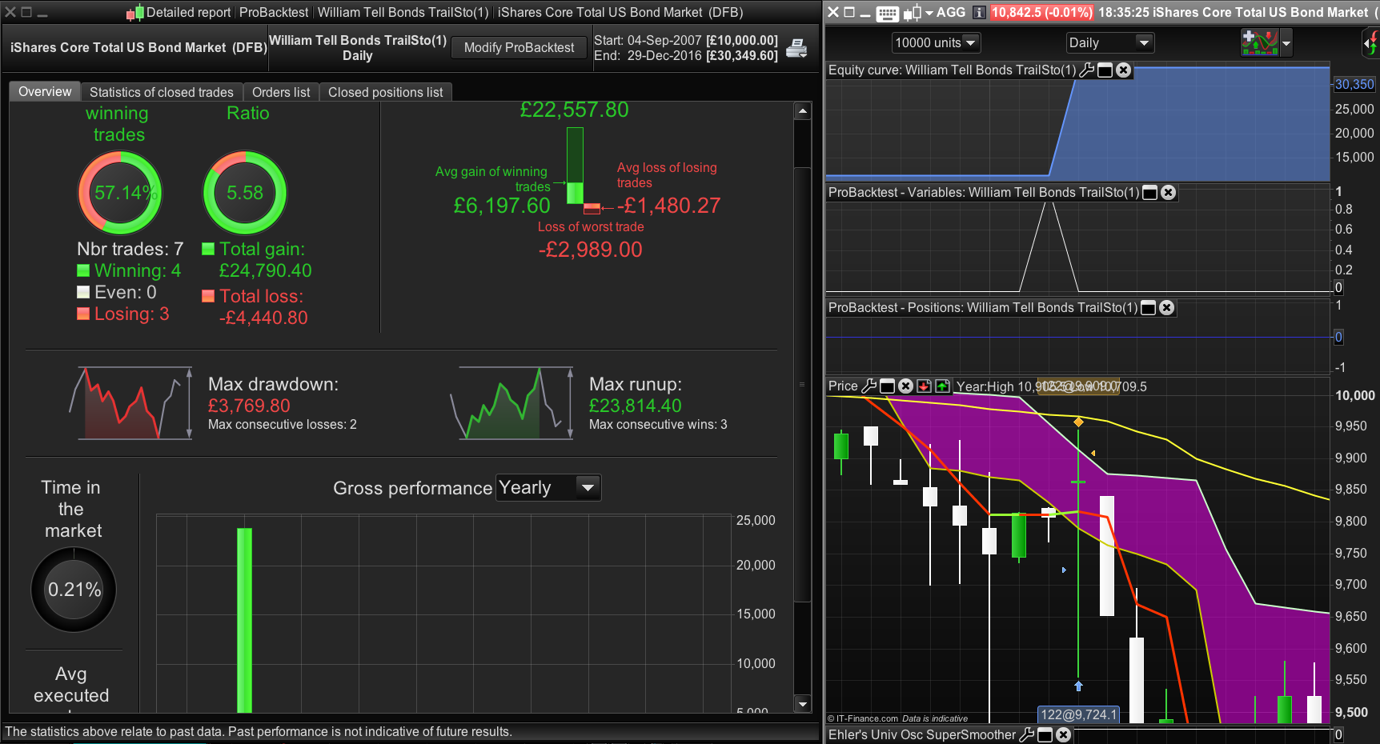Image resolution: width=1380 pixels, height=744 pixels.
Task: Click the Nbr trades: 7 text
Action: pos(130,250)
